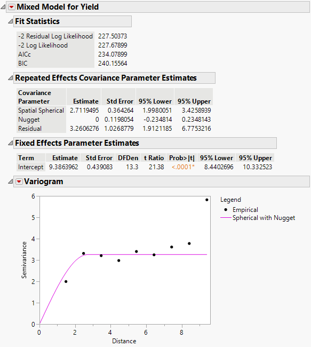This screenshot has width=311, height=347.
Task: Select the Empirical legend label
Action: [245, 210]
